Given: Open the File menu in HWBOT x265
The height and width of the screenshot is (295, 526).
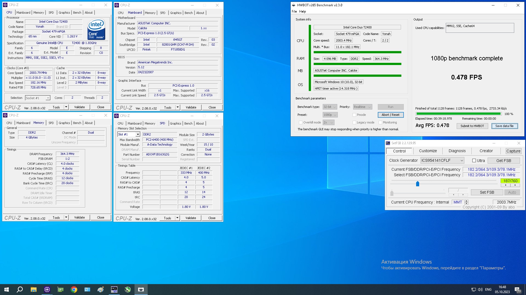Looking at the screenshot, I should [294, 11].
